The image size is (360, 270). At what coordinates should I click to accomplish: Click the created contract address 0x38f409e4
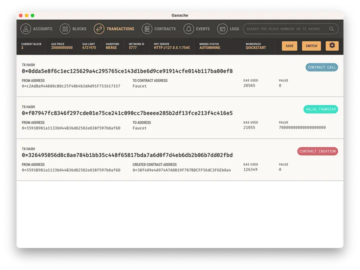(x=181, y=170)
